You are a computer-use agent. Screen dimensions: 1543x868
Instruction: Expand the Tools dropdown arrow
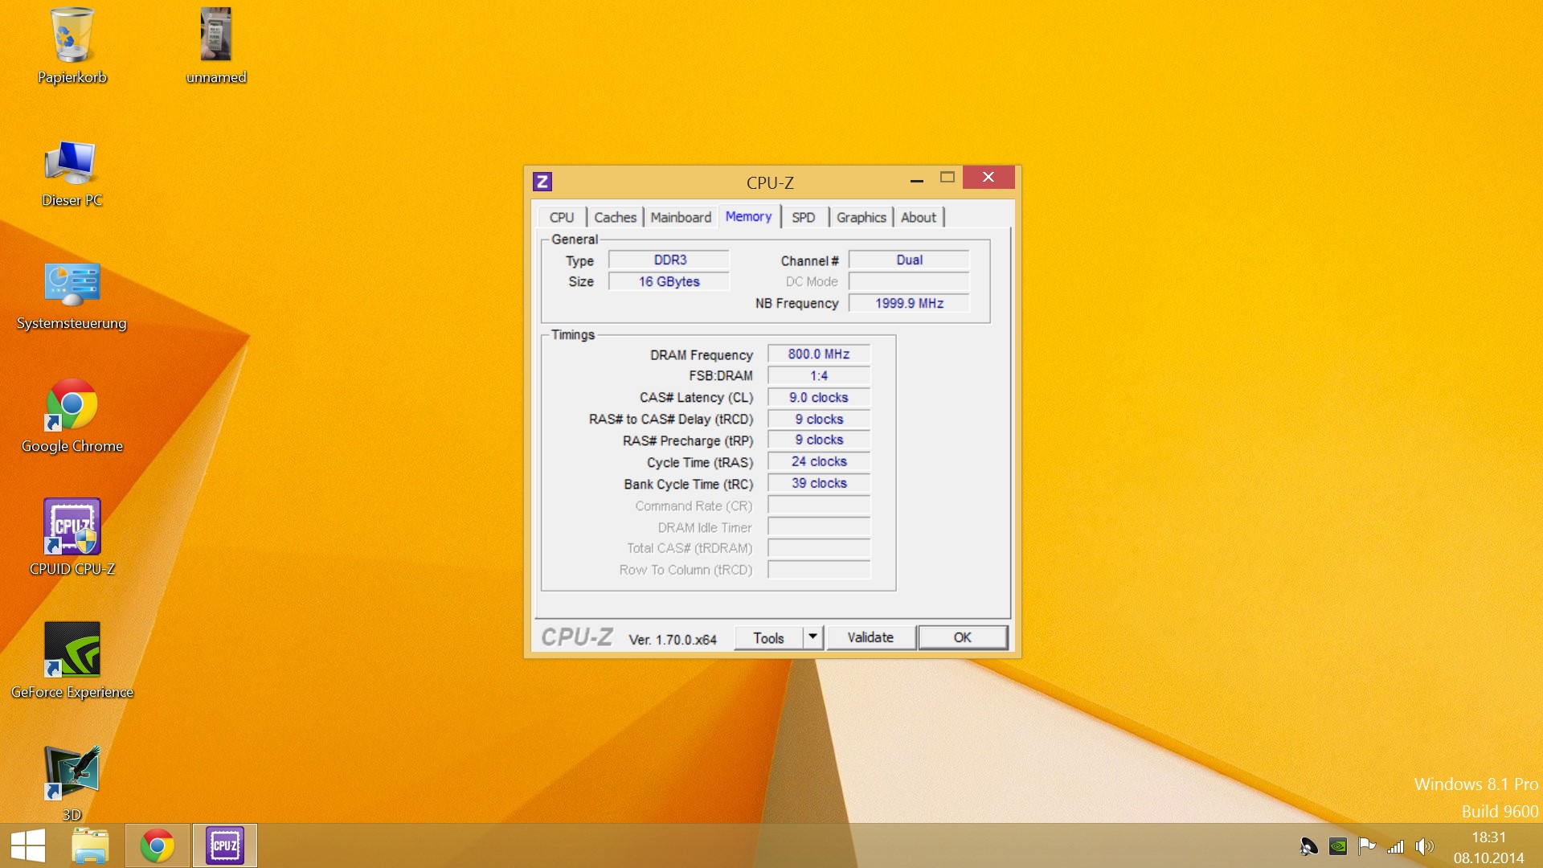[812, 637]
